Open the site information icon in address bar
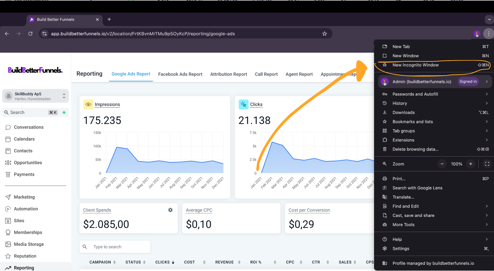Viewport: 494px width, 271px height. click(44, 34)
